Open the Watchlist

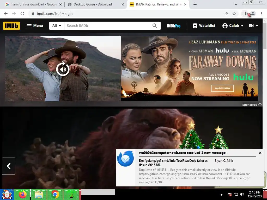pos(204,26)
